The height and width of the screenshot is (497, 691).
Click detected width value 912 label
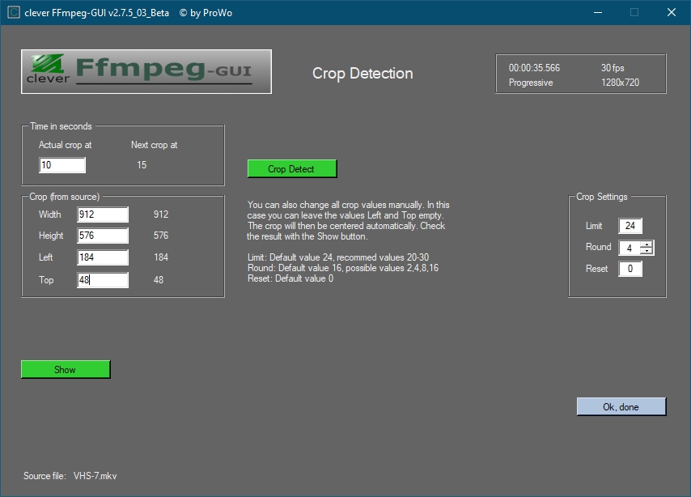click(x=161, y=215)
